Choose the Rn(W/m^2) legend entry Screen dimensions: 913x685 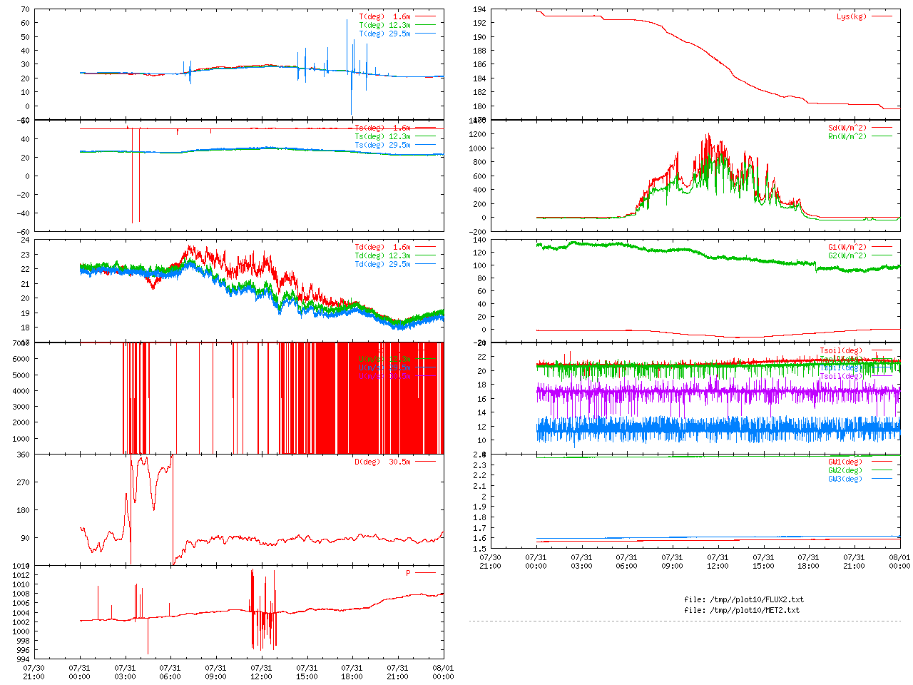tap(847, 136)
